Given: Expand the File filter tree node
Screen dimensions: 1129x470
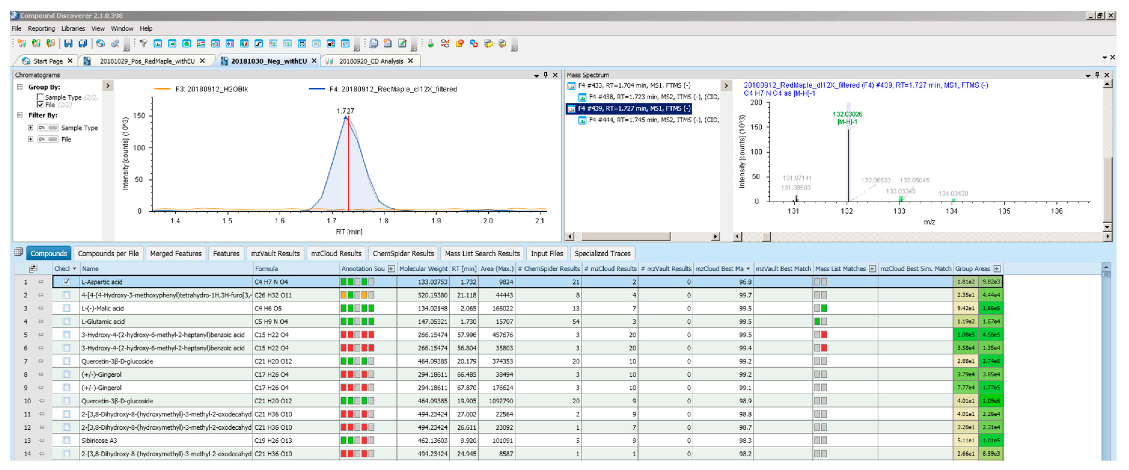Looking at the screenshot, I should (30, 139).
